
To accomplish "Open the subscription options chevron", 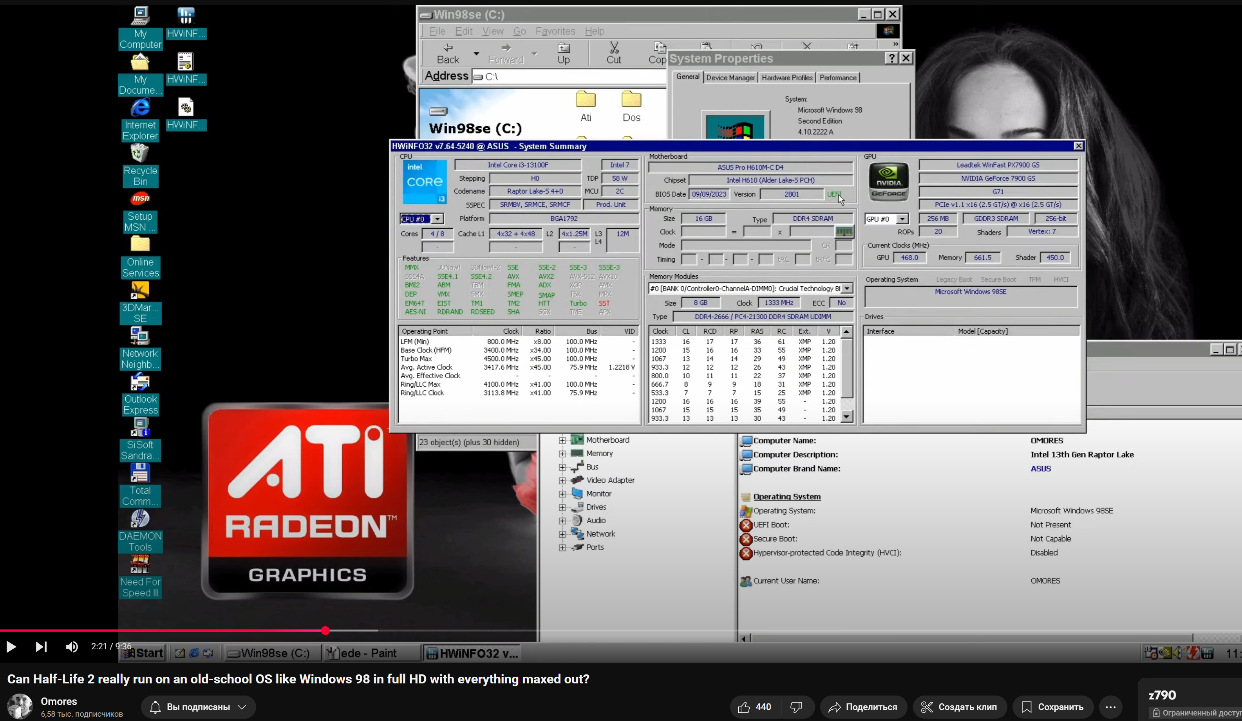I will point(242,707).
